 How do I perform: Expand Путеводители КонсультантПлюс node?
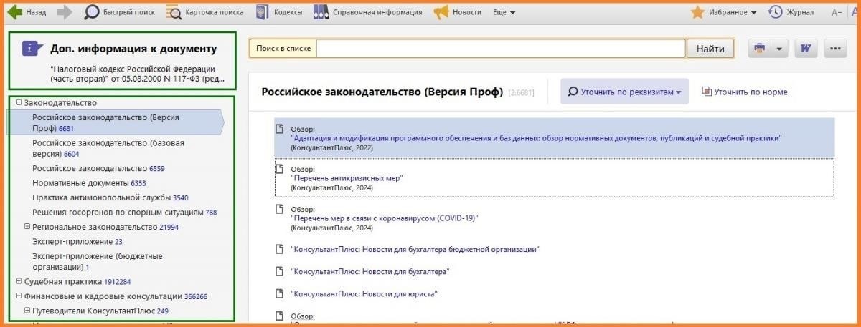pyautogui.click(x=27, y=311)
